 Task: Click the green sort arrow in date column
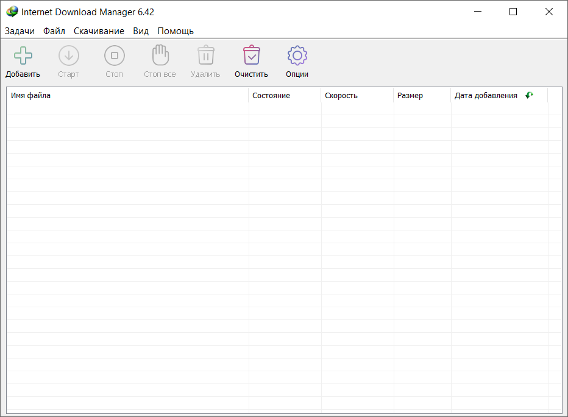tap(529, 95)
